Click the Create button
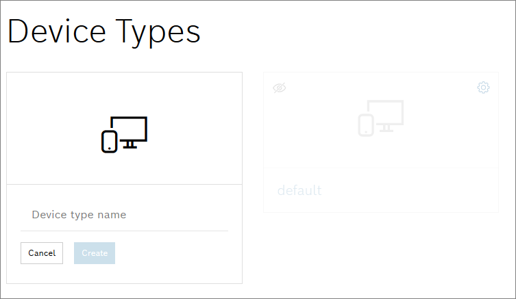The width and height of the screenshot is (516, 299). (95, 253)
